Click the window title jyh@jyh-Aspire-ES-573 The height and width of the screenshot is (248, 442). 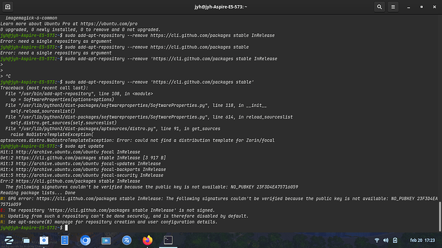coord(221,7)
